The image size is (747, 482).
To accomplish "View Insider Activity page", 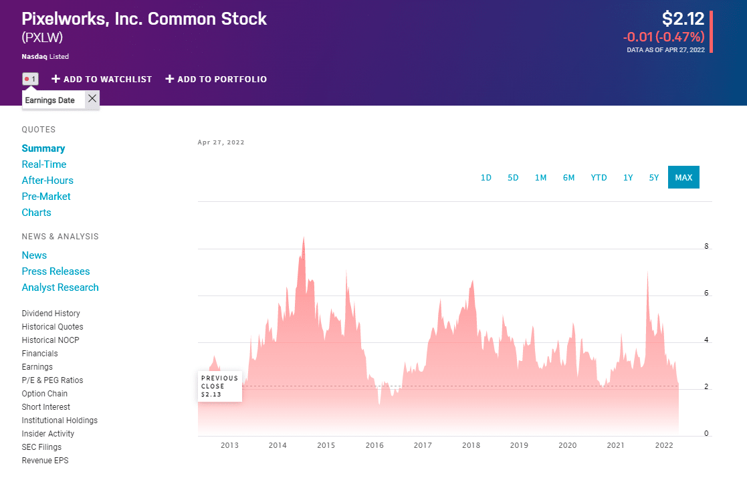I will (48, 434).
